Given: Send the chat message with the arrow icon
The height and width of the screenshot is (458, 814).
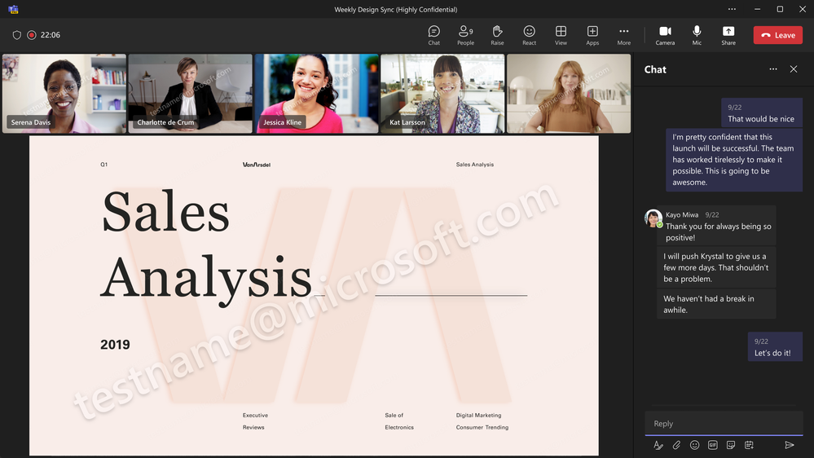Looking at the screenshot, I should tap(789, 445).
